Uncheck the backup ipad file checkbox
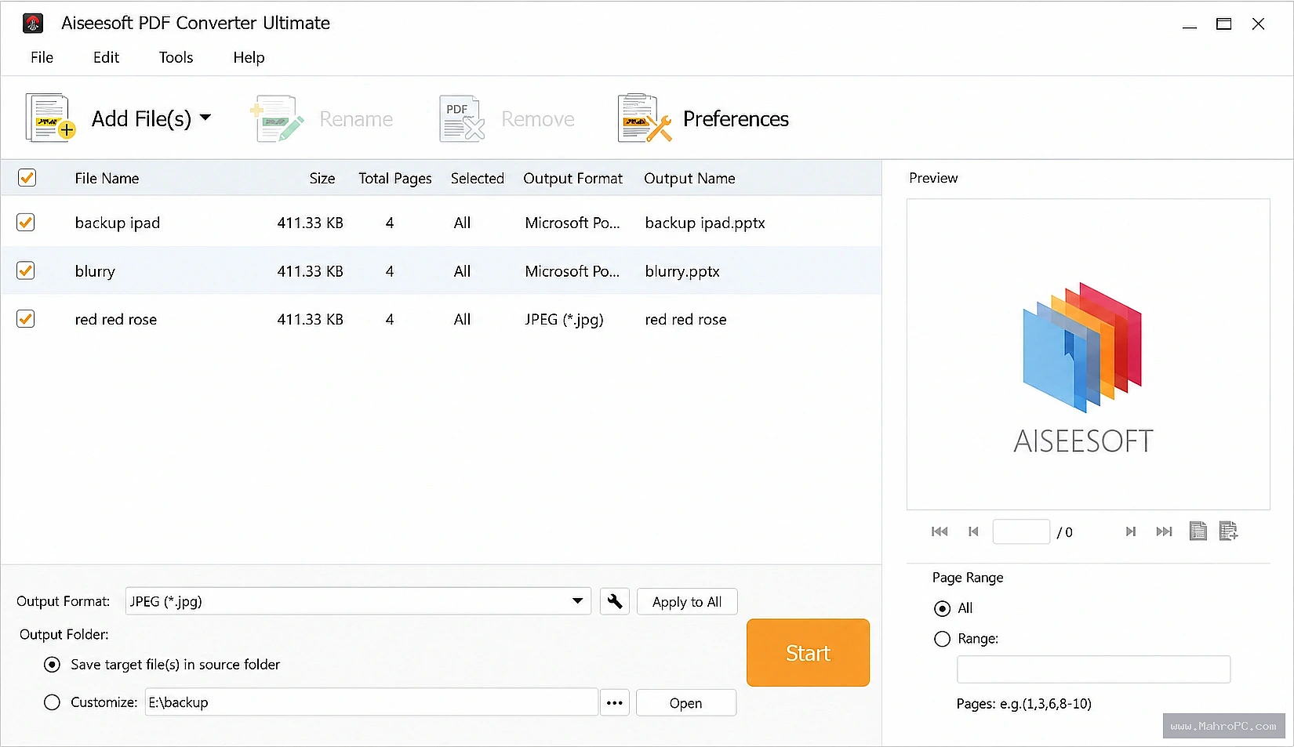Viewport: 1294px width, 747px height. (26, 223)
